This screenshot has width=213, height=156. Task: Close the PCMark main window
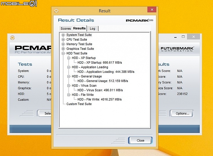tap(193, 37)
